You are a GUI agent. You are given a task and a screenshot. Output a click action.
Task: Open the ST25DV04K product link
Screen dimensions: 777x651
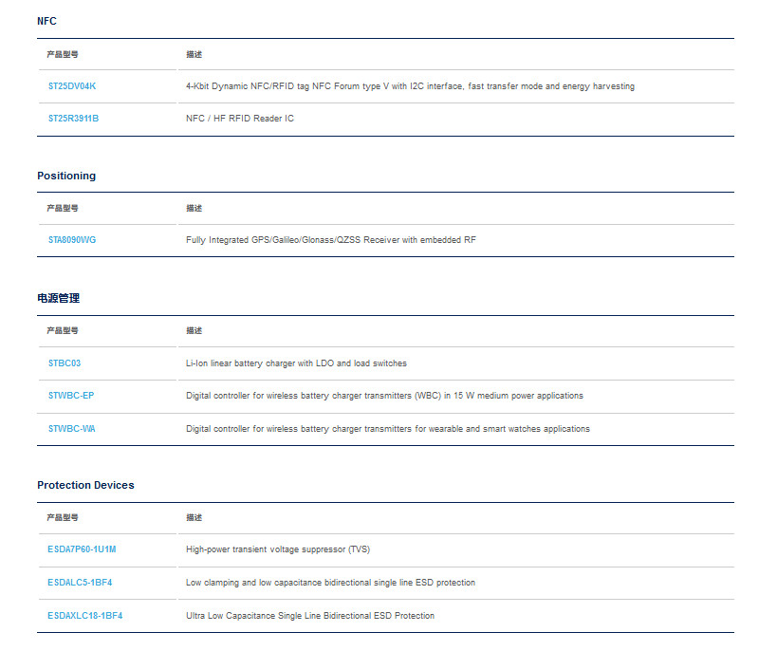72,86
